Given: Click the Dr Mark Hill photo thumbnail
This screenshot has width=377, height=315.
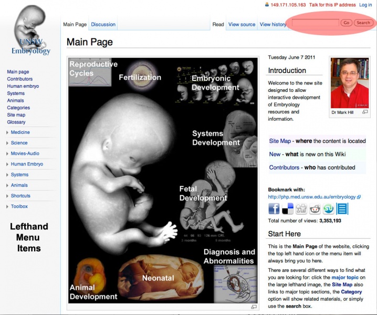Looking at the screenshot, I should pyautogui.click(x=350, y=83).
